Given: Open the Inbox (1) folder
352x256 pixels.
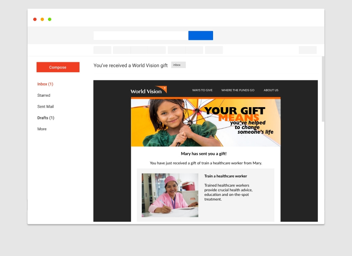Looking at the screenshot, I should tap(45, 84).
